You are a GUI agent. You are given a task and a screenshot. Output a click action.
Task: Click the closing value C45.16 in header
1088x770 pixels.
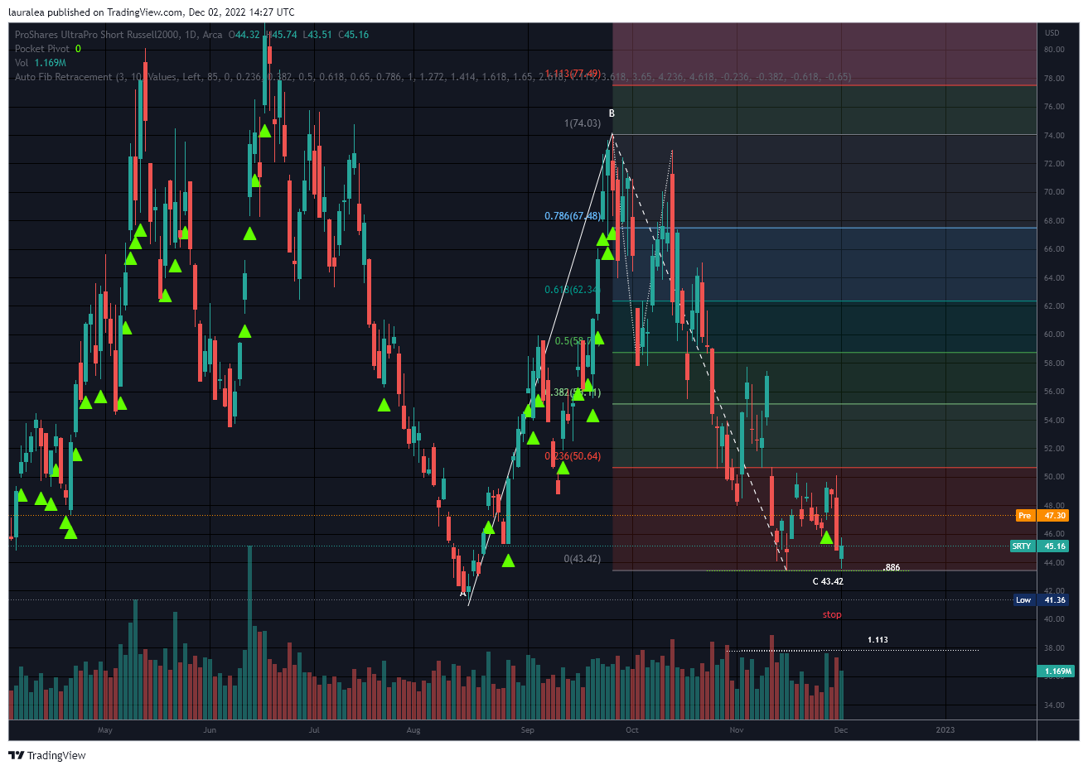click(354, 35)
